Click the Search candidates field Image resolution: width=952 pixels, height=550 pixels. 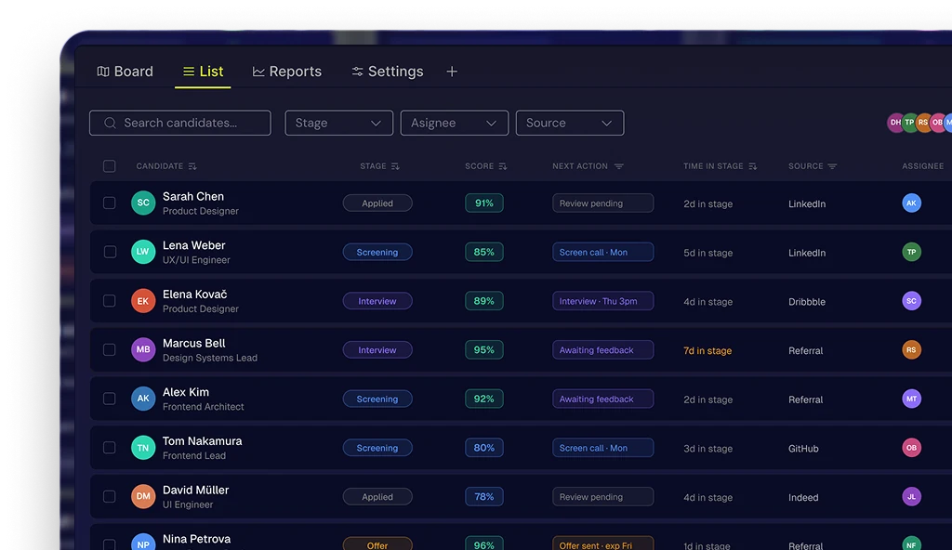(180, 123)
